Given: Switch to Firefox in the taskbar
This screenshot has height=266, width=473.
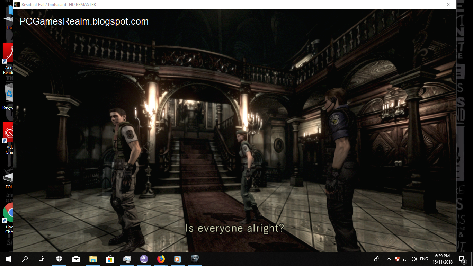Looking at the screenshot, I should (x=161, y=259).
